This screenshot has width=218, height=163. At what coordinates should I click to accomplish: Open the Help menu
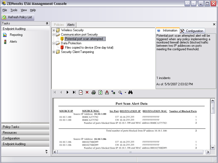(x=33, y=10)
